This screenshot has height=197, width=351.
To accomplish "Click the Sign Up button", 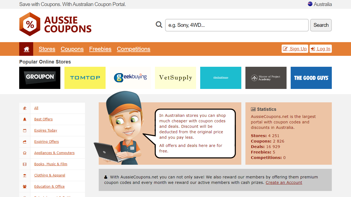I will click(x=295, y=49).
